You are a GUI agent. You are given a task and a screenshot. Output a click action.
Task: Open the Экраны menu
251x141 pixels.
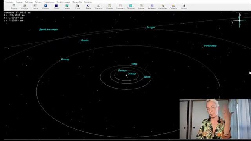(19, 2)
